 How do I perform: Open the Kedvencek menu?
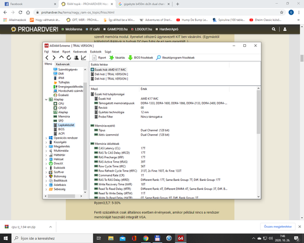point(80,52)
